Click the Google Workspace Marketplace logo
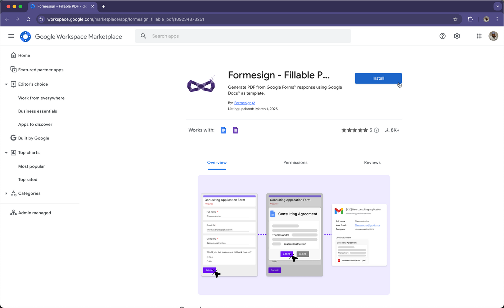The image size is (504, 308). pos(26,36)
